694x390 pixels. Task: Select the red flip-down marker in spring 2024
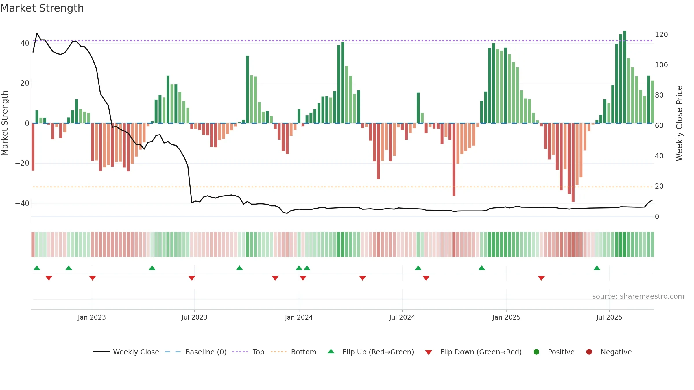coord(363,278)
